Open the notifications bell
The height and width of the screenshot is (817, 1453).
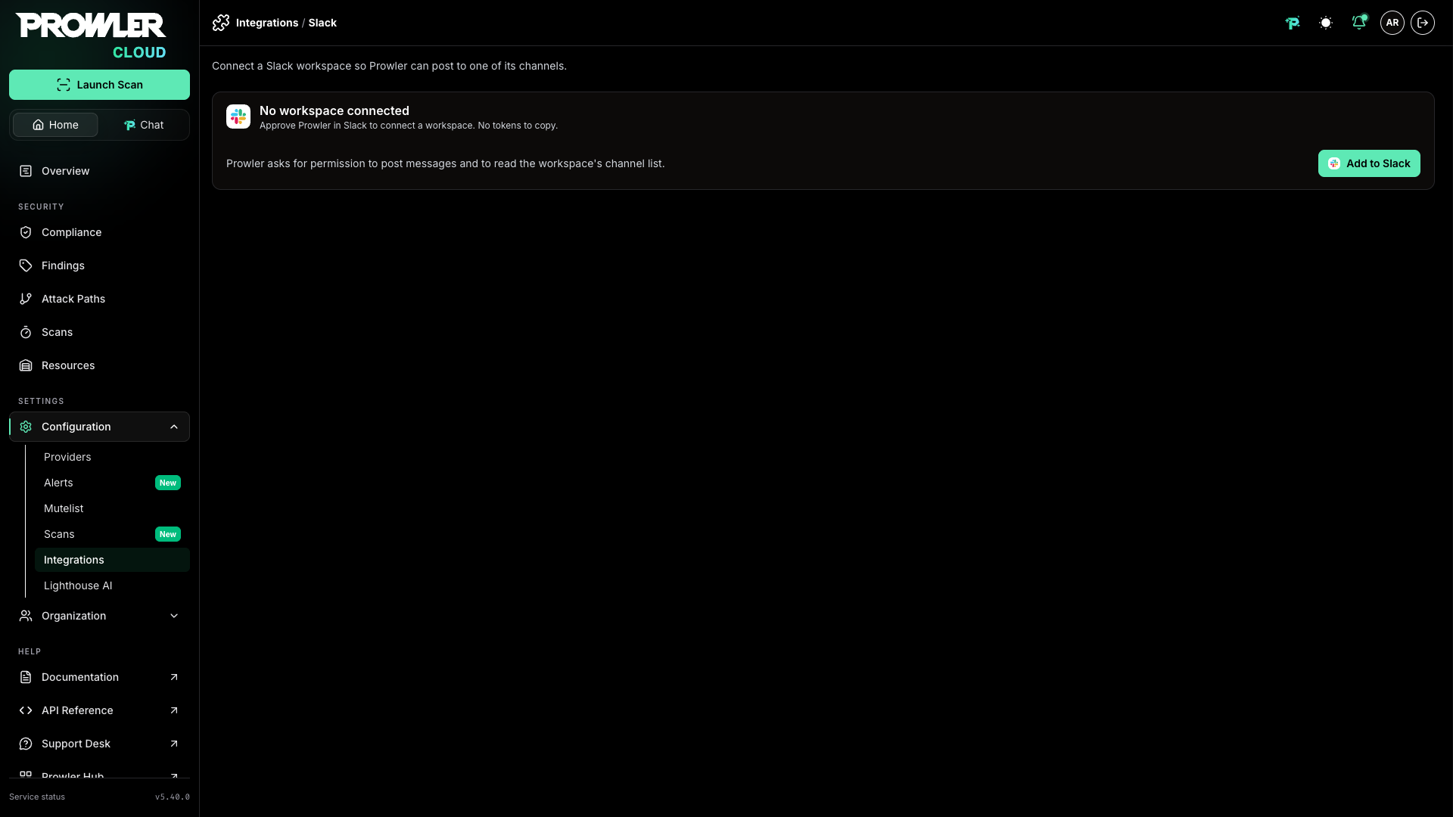click(x=1359, y=23)
